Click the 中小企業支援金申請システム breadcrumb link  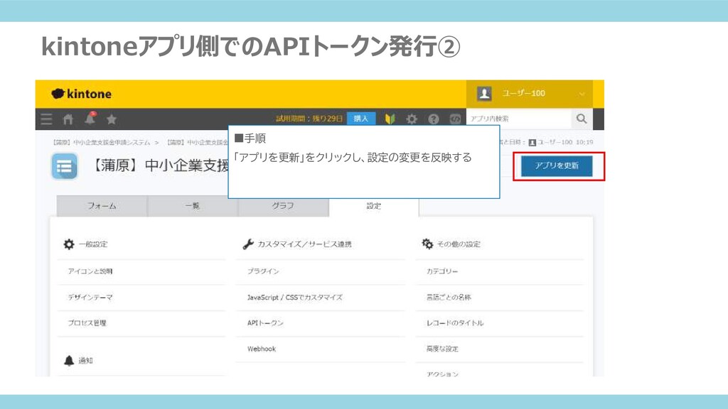(x=101, y=142)
